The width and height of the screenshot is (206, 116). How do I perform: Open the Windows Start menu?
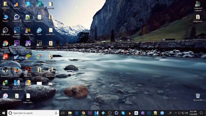[x=4, y=113]
